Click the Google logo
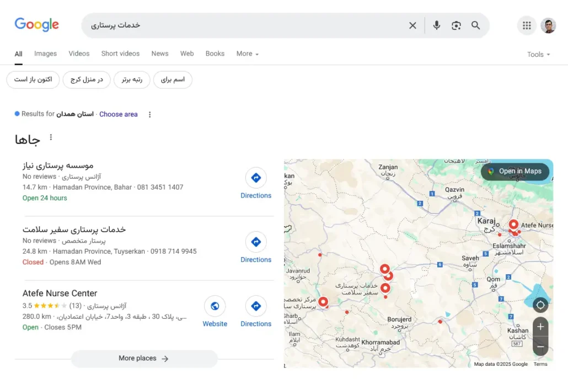Screen dimensions: 568x379 [x=36, y=25]
